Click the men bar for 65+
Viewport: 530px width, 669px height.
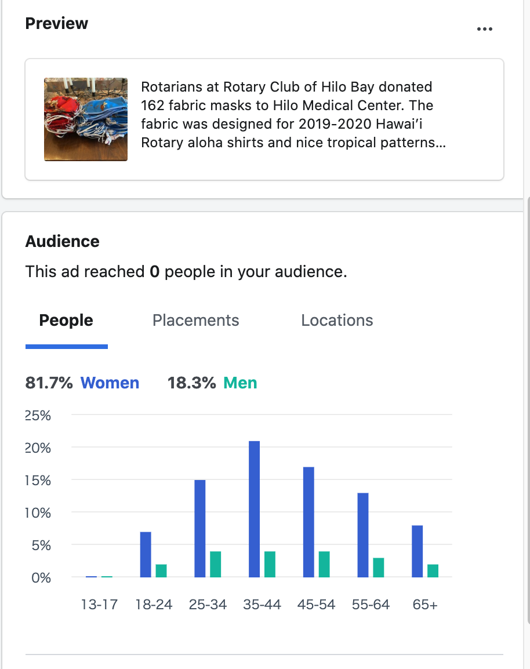pos(433,570)
